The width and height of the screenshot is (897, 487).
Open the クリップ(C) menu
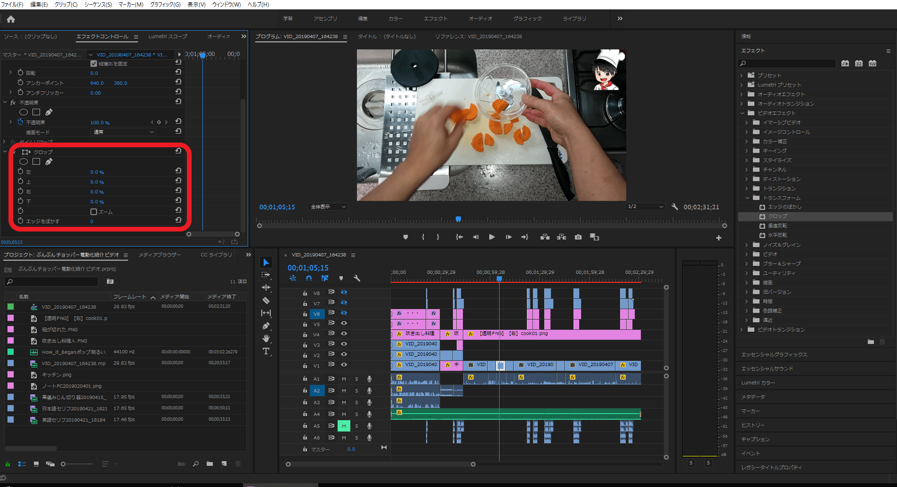click(x=66, y=4)
